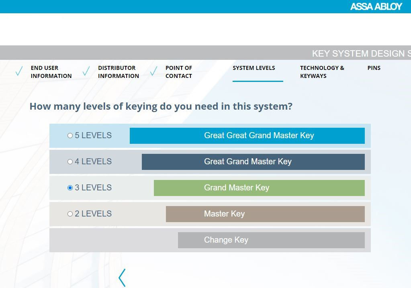Open the Technology & Keyways step
Viewport: 411px width, 288px height.
pos(322,72)
